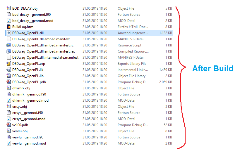
Task: Select the errsys.obj file name
Action: coord(20,107)
